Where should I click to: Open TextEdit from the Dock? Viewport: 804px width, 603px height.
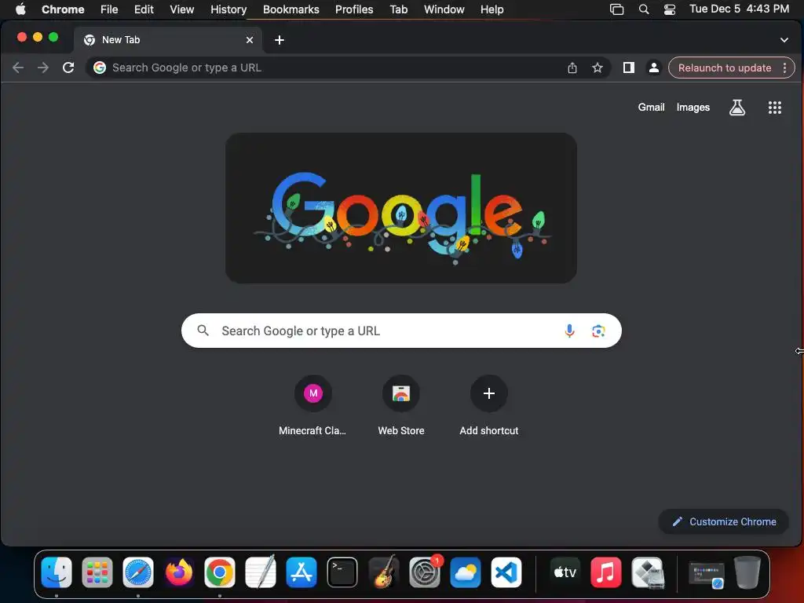[x=261, y=572]
